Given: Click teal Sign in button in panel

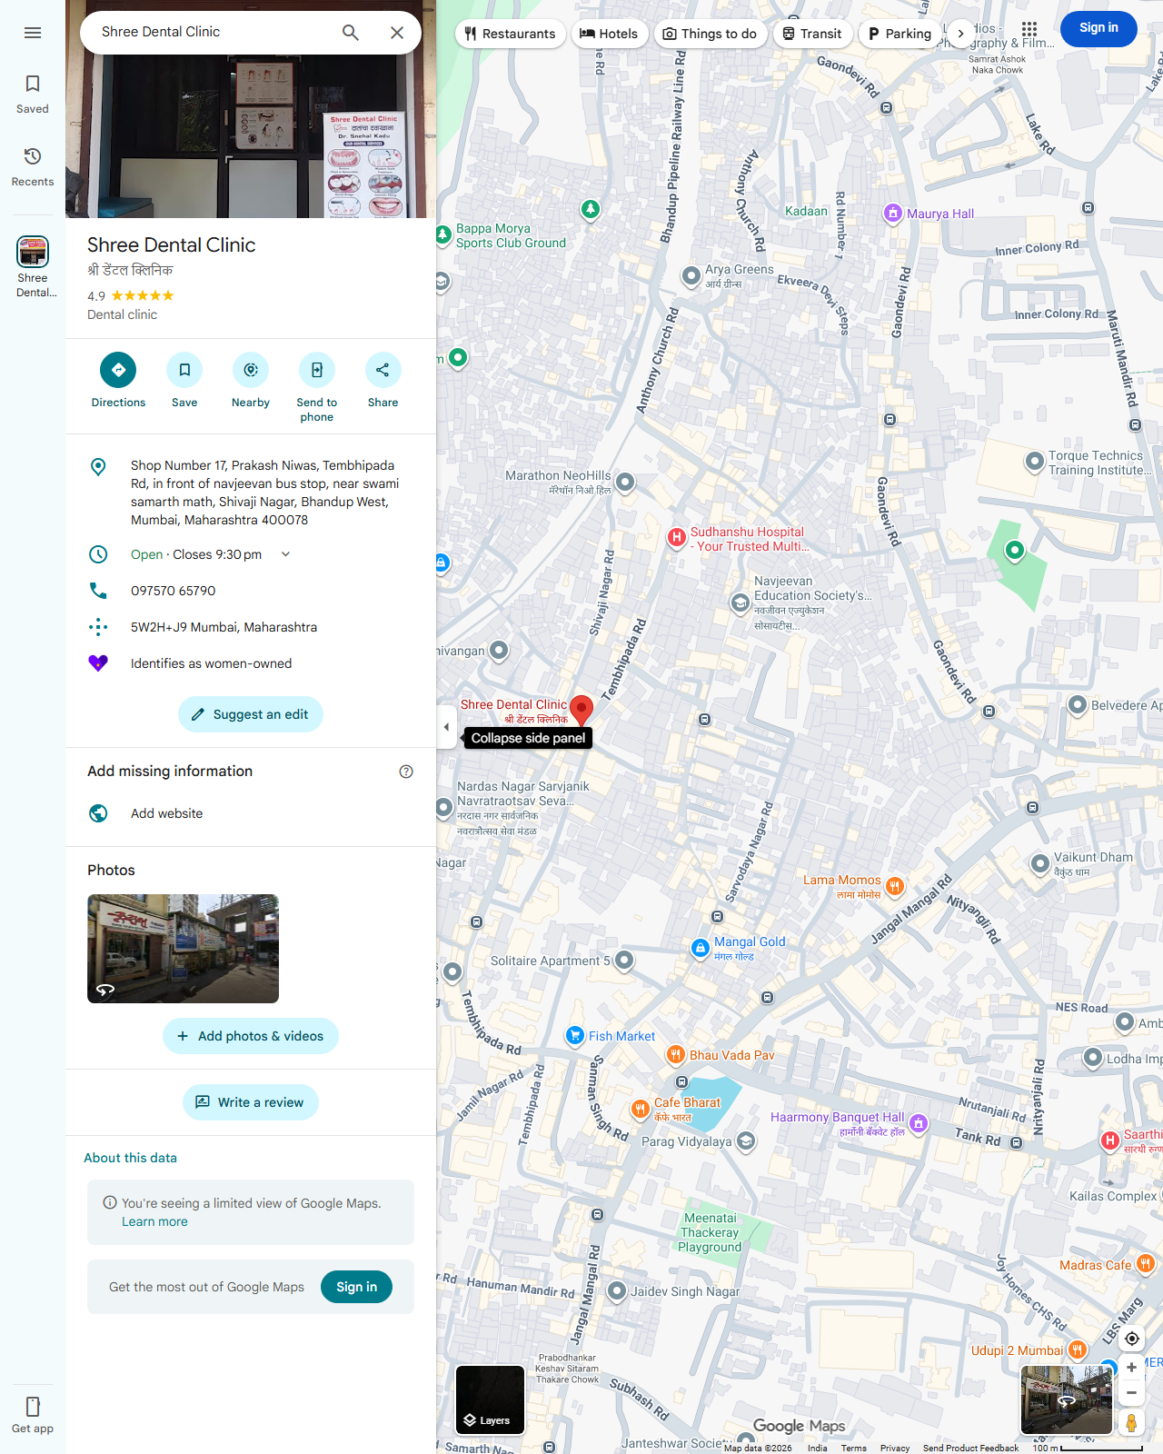Looking at the screenshot, I should pyautogui.click(x=356, y=1287).
